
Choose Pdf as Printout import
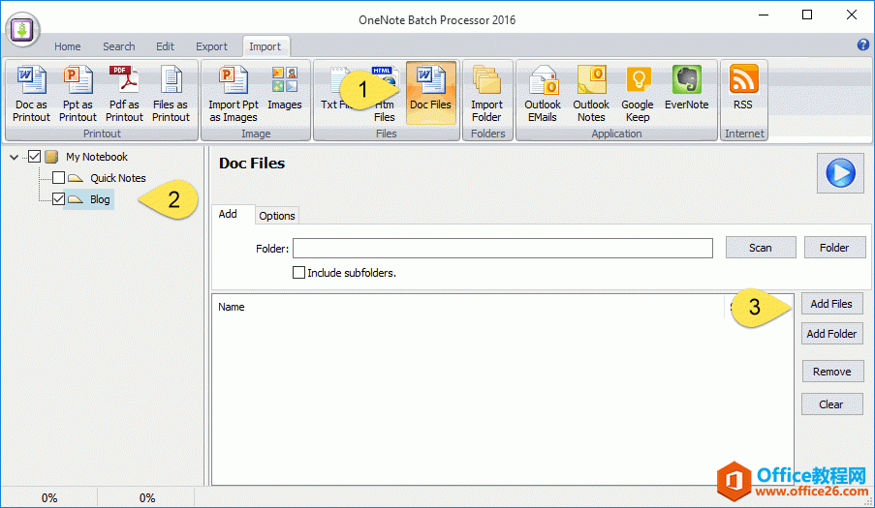point(124,94)
